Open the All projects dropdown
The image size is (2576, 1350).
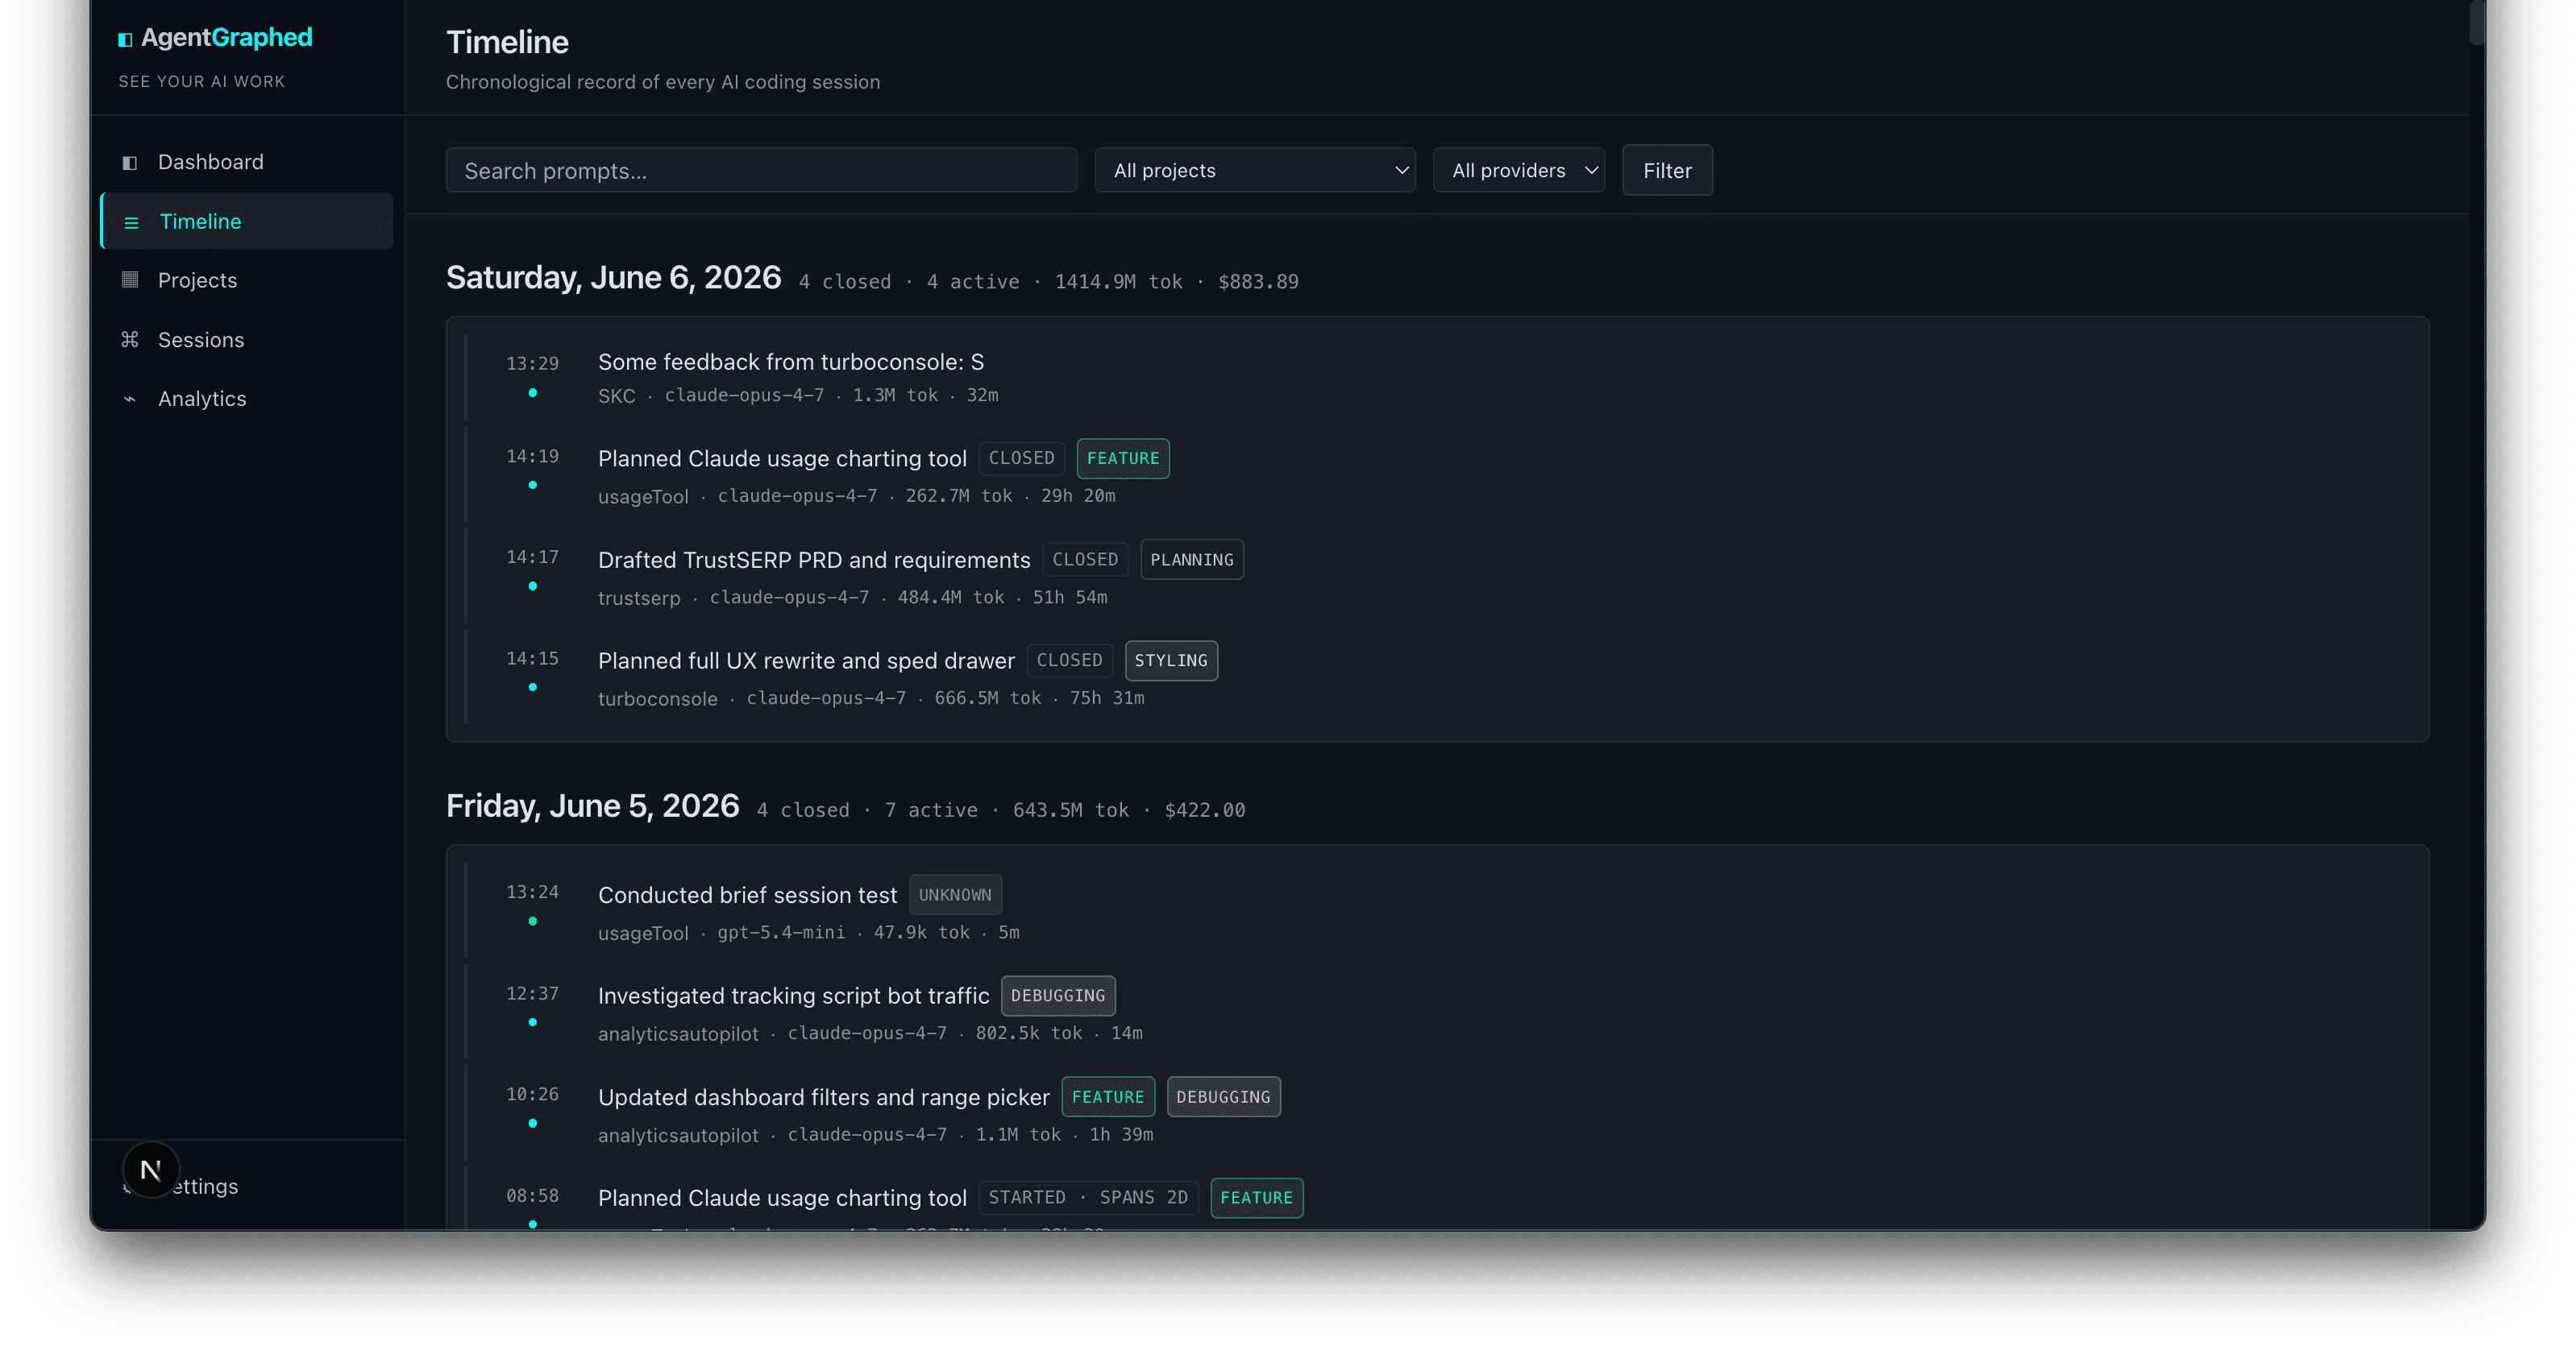(x=1255, y=170)
